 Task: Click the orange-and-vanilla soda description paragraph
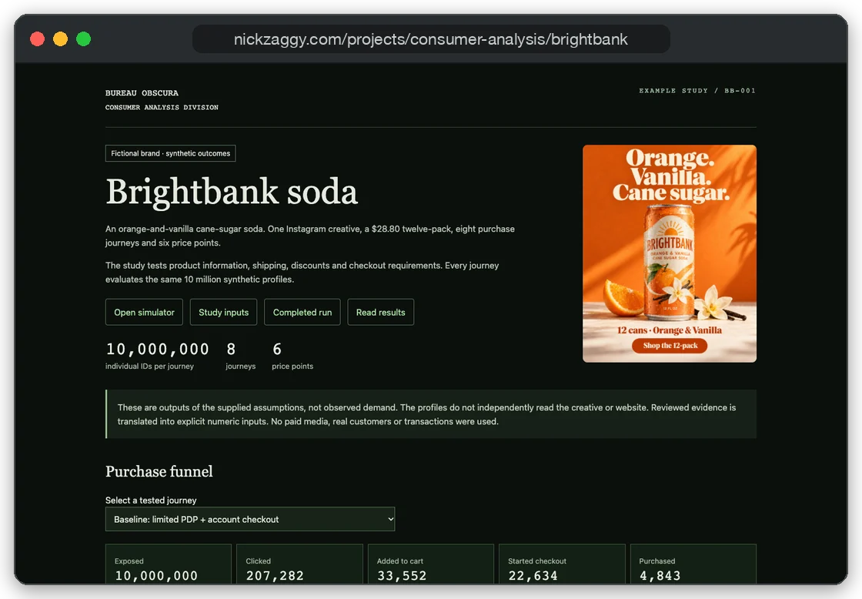pyautogui.click(x=310, y=236)
